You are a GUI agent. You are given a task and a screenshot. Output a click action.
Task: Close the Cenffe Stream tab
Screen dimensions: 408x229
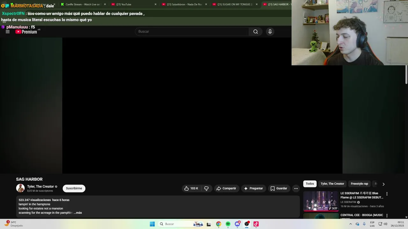[105, 4]
